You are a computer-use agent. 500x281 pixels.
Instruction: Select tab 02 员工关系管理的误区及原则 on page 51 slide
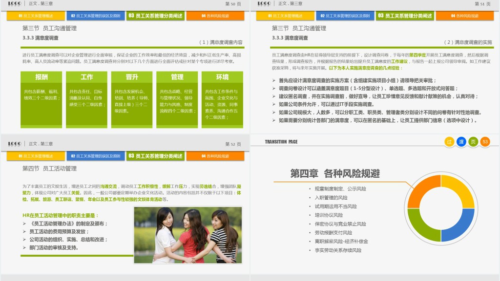tap(345, 16)
